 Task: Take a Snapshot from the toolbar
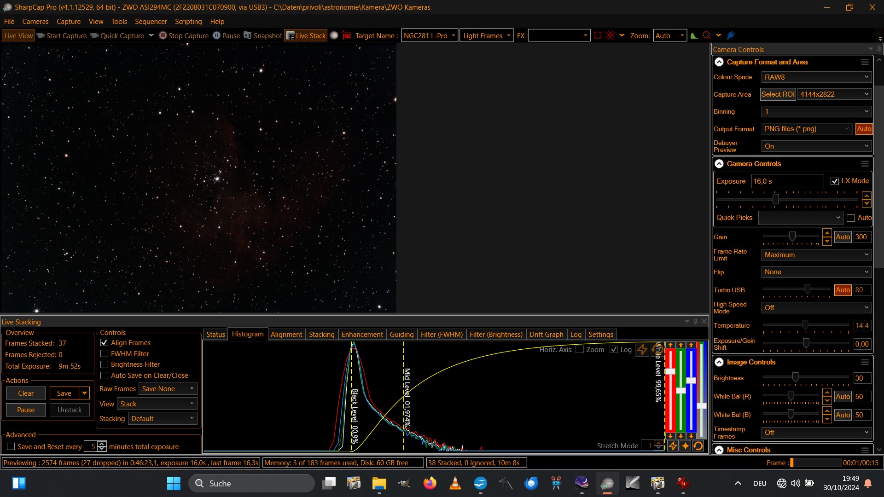tap(263, 35)
